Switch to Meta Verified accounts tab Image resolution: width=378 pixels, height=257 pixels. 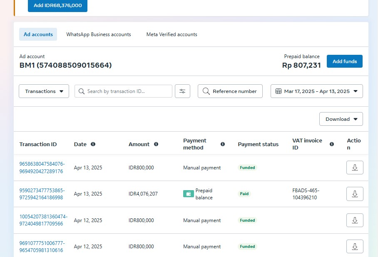172,34
